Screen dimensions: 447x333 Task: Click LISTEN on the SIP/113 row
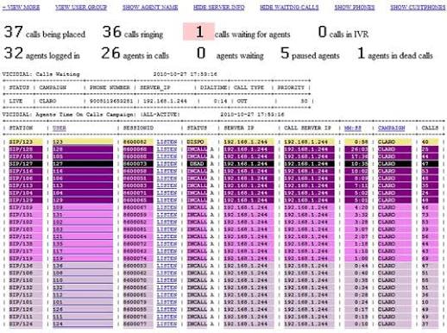tap(167, 185)
